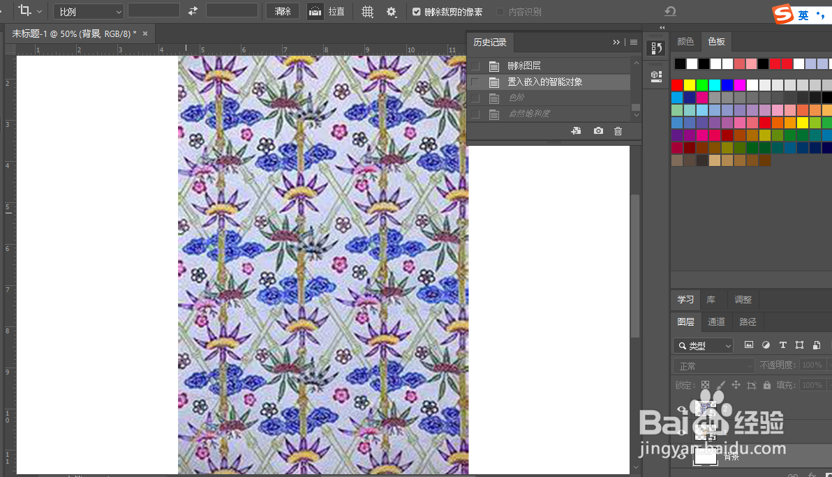The image size is (832, 477).
Task: Switch to the 通道 channels tab
Action: click(716, 321)
